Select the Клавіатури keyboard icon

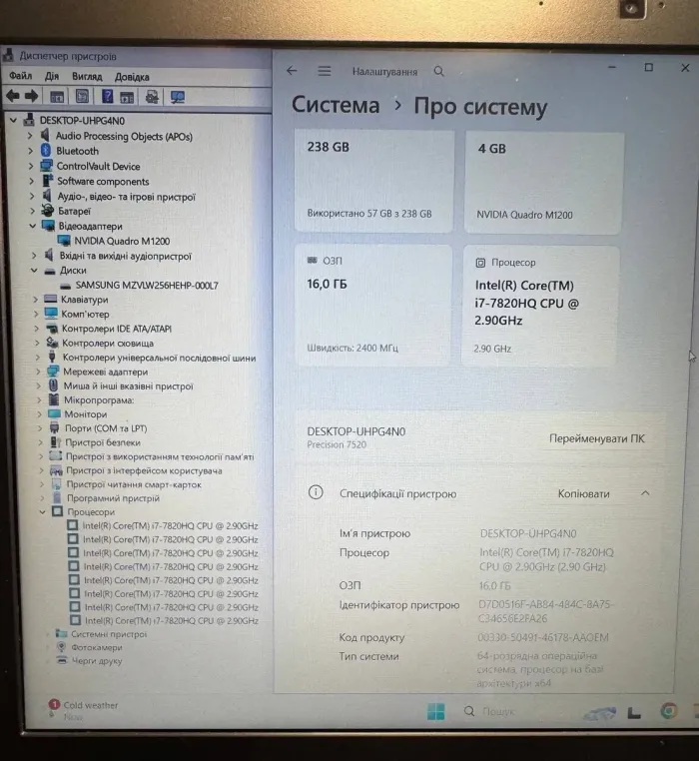[51, 299]
